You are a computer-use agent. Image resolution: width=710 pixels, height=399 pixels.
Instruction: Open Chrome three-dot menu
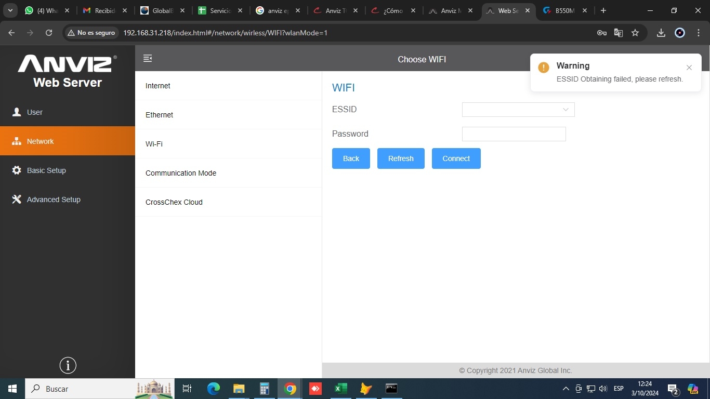click(698, 33)
